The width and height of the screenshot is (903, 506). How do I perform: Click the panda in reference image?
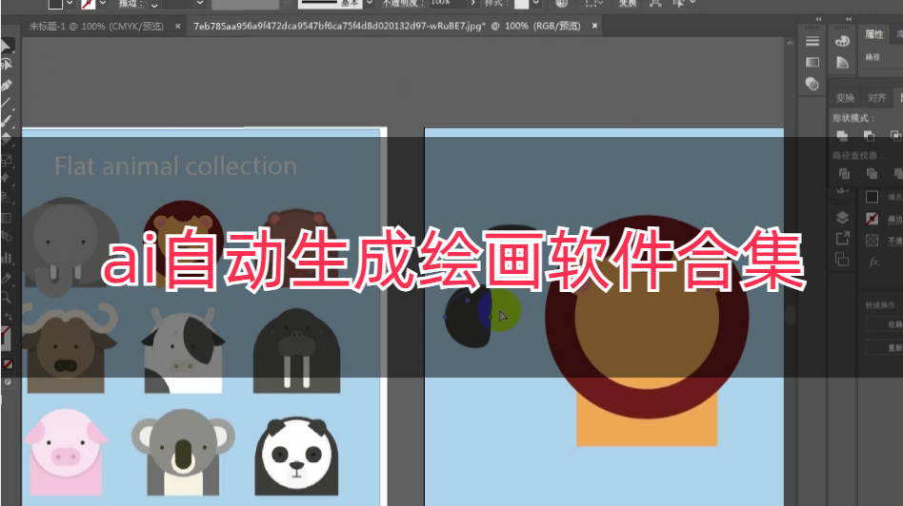click(296, 456)
